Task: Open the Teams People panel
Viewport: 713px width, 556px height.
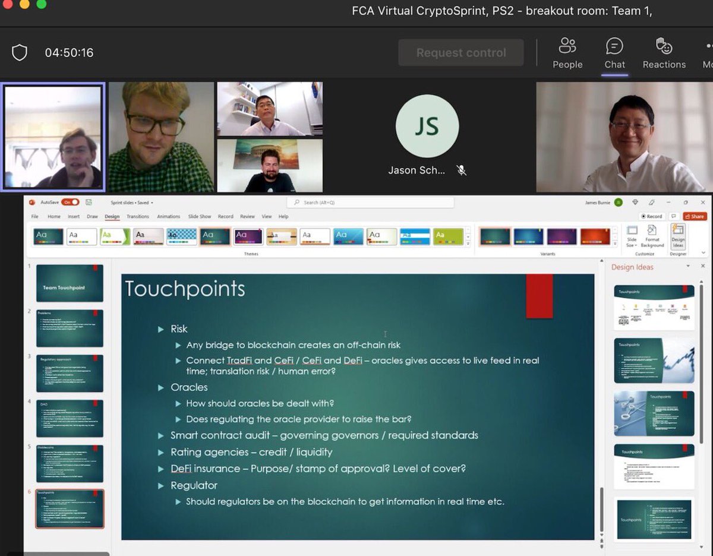Action: [567, 53]
